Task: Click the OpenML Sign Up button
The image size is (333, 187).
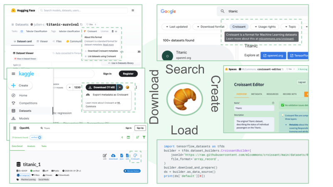Action: [140, 128]
